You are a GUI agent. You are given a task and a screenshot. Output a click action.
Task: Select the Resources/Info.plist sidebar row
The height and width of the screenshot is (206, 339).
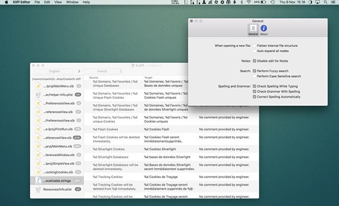57,190
